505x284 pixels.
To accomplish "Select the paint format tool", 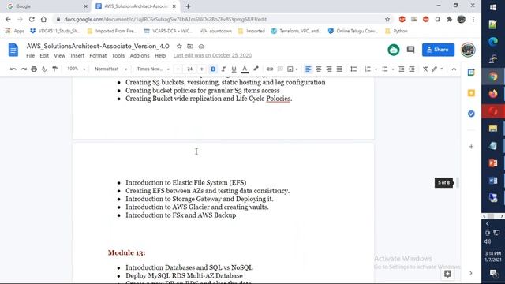I will tap(54, 69).
